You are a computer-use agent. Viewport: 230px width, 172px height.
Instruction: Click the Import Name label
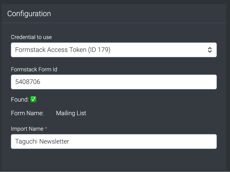[27, 129]
